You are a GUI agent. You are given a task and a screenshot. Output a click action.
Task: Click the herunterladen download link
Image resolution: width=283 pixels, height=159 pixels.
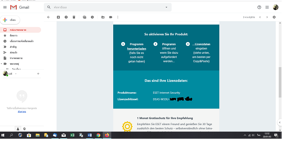(x=137, y=49)
